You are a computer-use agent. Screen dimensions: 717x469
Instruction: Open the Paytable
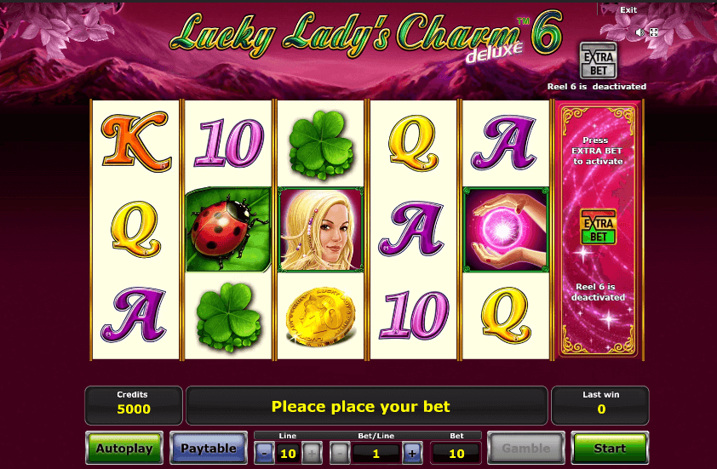tap(209, 448)
